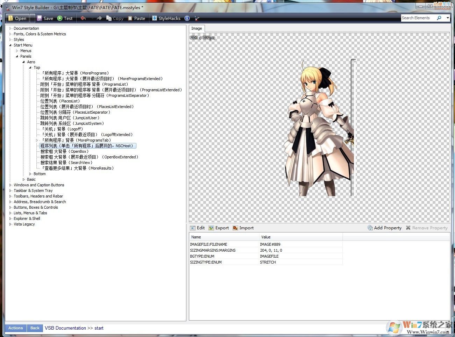
Task: Import an image via the Import icon
Action: pos(235,228)
